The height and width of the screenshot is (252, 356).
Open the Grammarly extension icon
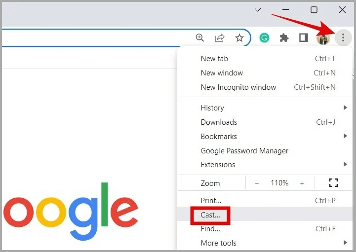(264, 37)
